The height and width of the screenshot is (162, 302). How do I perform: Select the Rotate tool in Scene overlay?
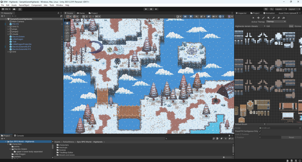[67, 30]
